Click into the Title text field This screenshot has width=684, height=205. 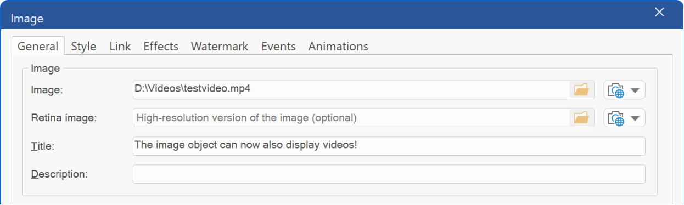point(389,146)
